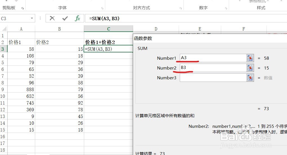Open the alignment settings dialog launcher
Viewport: 287px width, 155px height.
[180, 8]
